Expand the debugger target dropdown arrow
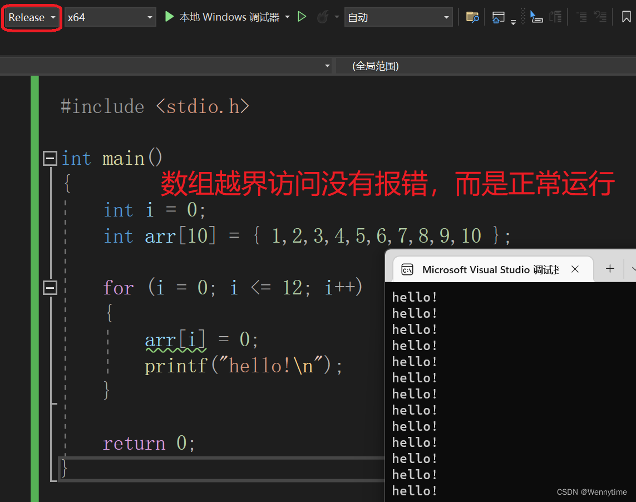 coord(288,17)
